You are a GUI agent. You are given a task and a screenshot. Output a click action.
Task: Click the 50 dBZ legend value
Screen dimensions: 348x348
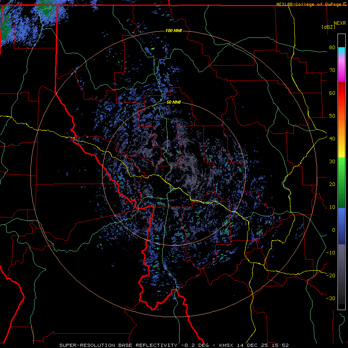[332, 116]
